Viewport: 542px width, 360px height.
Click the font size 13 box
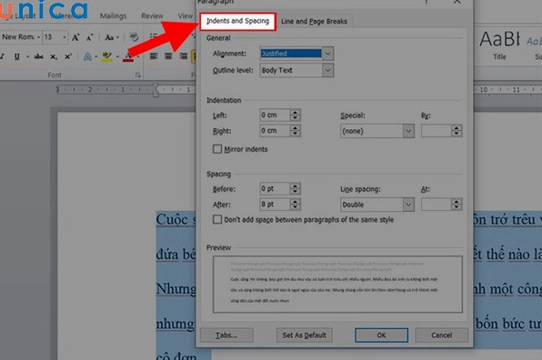coord(52,37)
